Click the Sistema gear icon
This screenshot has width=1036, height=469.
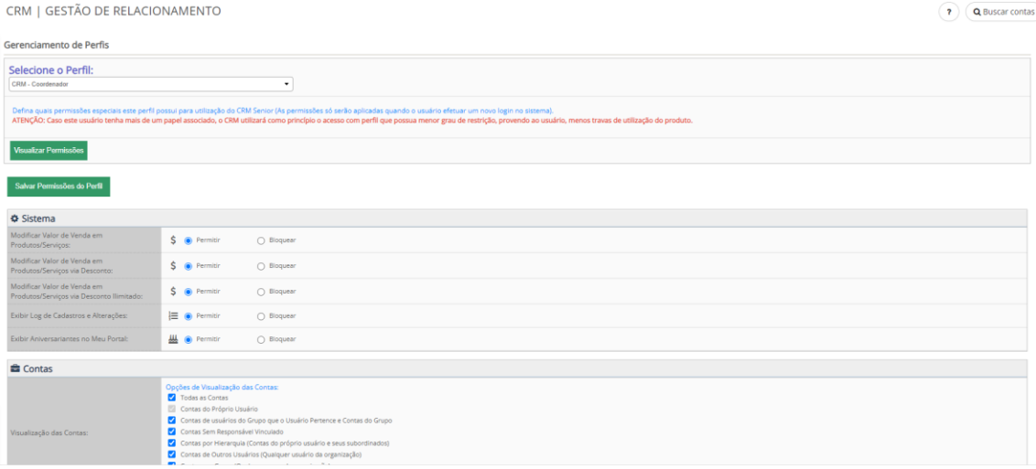pyautogui.click(x=16, y=219)
